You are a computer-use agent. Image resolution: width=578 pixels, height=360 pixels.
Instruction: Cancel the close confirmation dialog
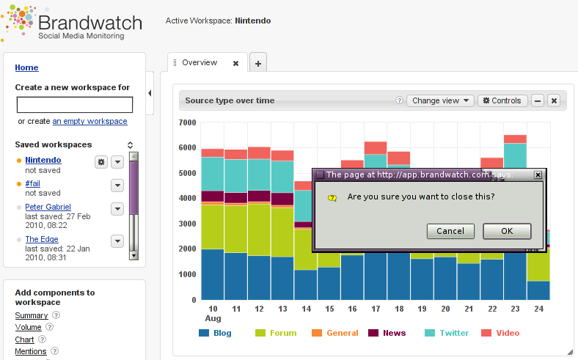pyautogui.click(x=450, y=231)
